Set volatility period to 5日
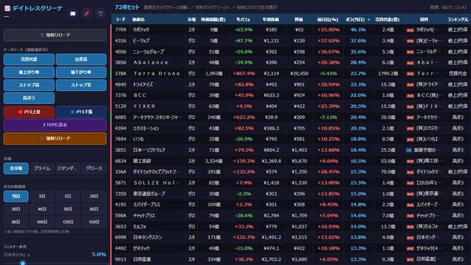This screenshot has width=471, height=265. click(x=68, y=196)
